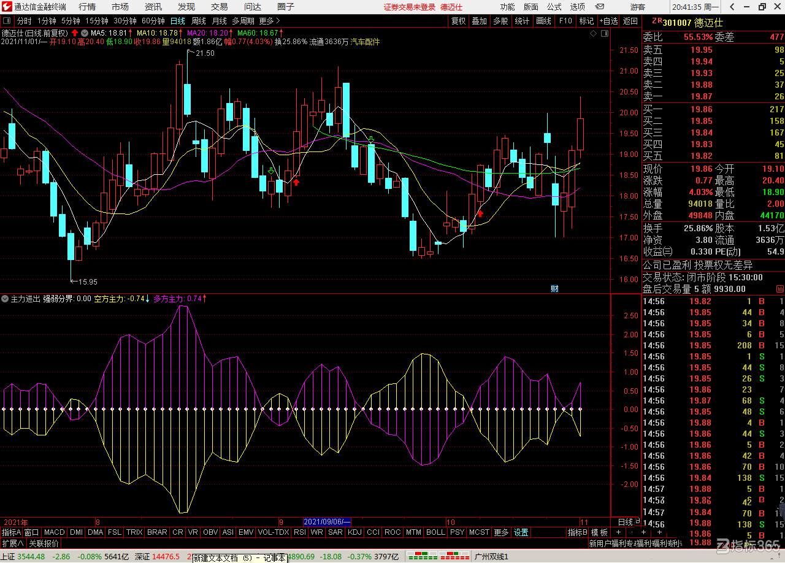Screen dimensions: 785x563
Task: Open the 市场 menu
Action: point(120,7)
